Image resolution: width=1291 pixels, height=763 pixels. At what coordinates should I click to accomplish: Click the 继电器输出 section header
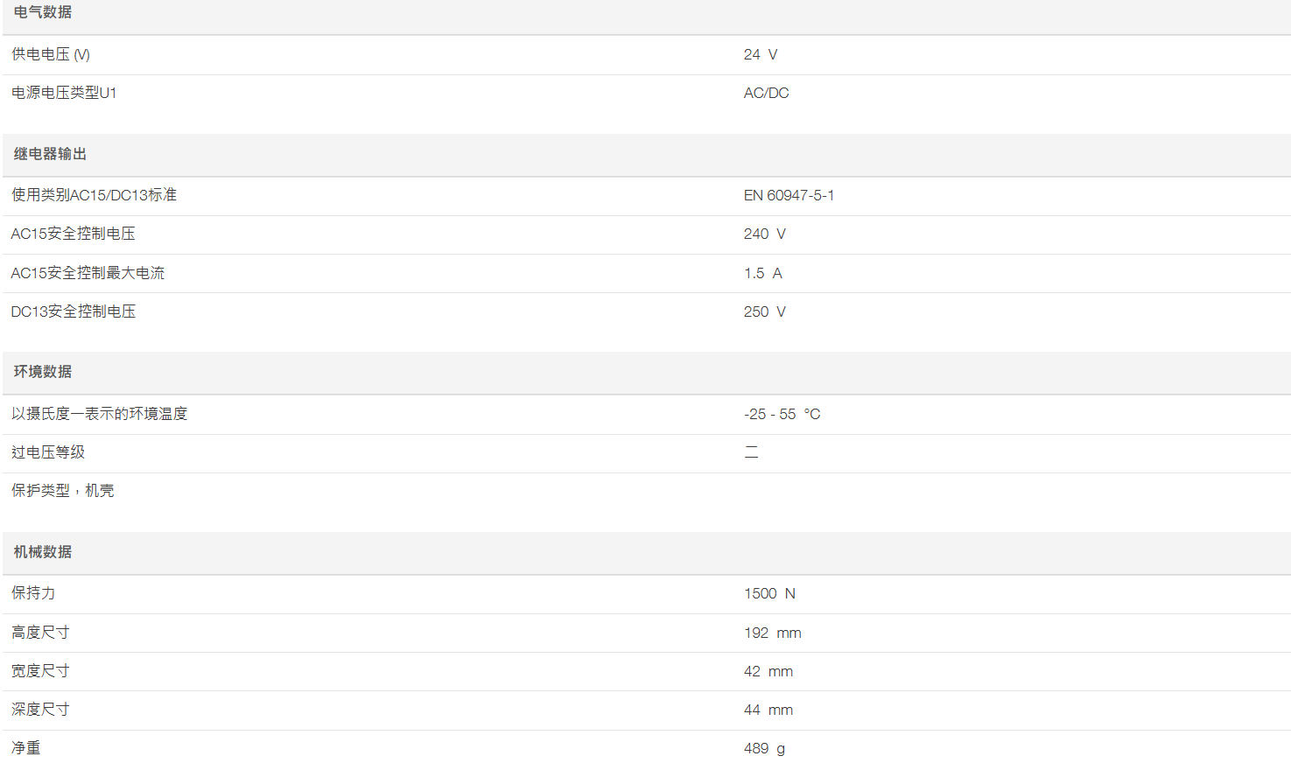coord(50,154)
